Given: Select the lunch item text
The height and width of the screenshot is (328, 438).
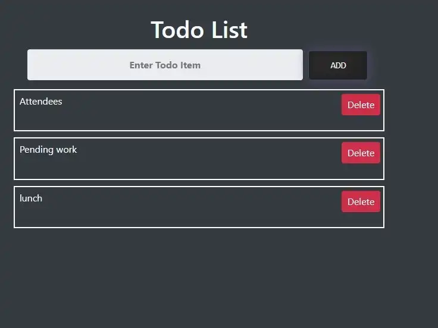Looking at the screenshot, I should pos(31,198).
